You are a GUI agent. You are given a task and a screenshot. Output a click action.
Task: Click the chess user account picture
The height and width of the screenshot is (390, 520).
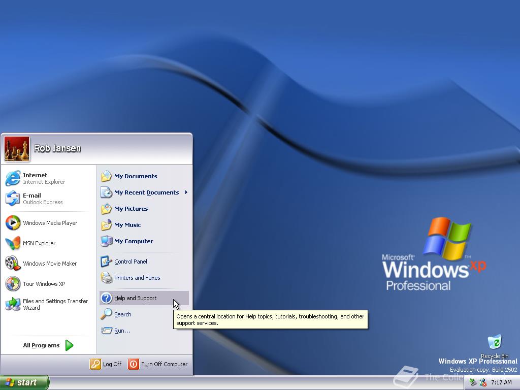17,149
